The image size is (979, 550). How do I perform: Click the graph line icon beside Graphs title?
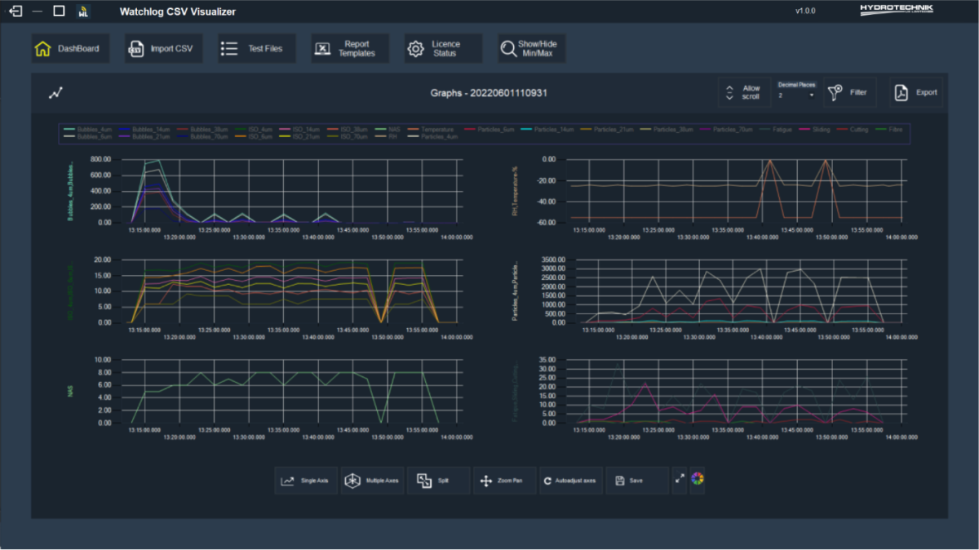(55, 93)
